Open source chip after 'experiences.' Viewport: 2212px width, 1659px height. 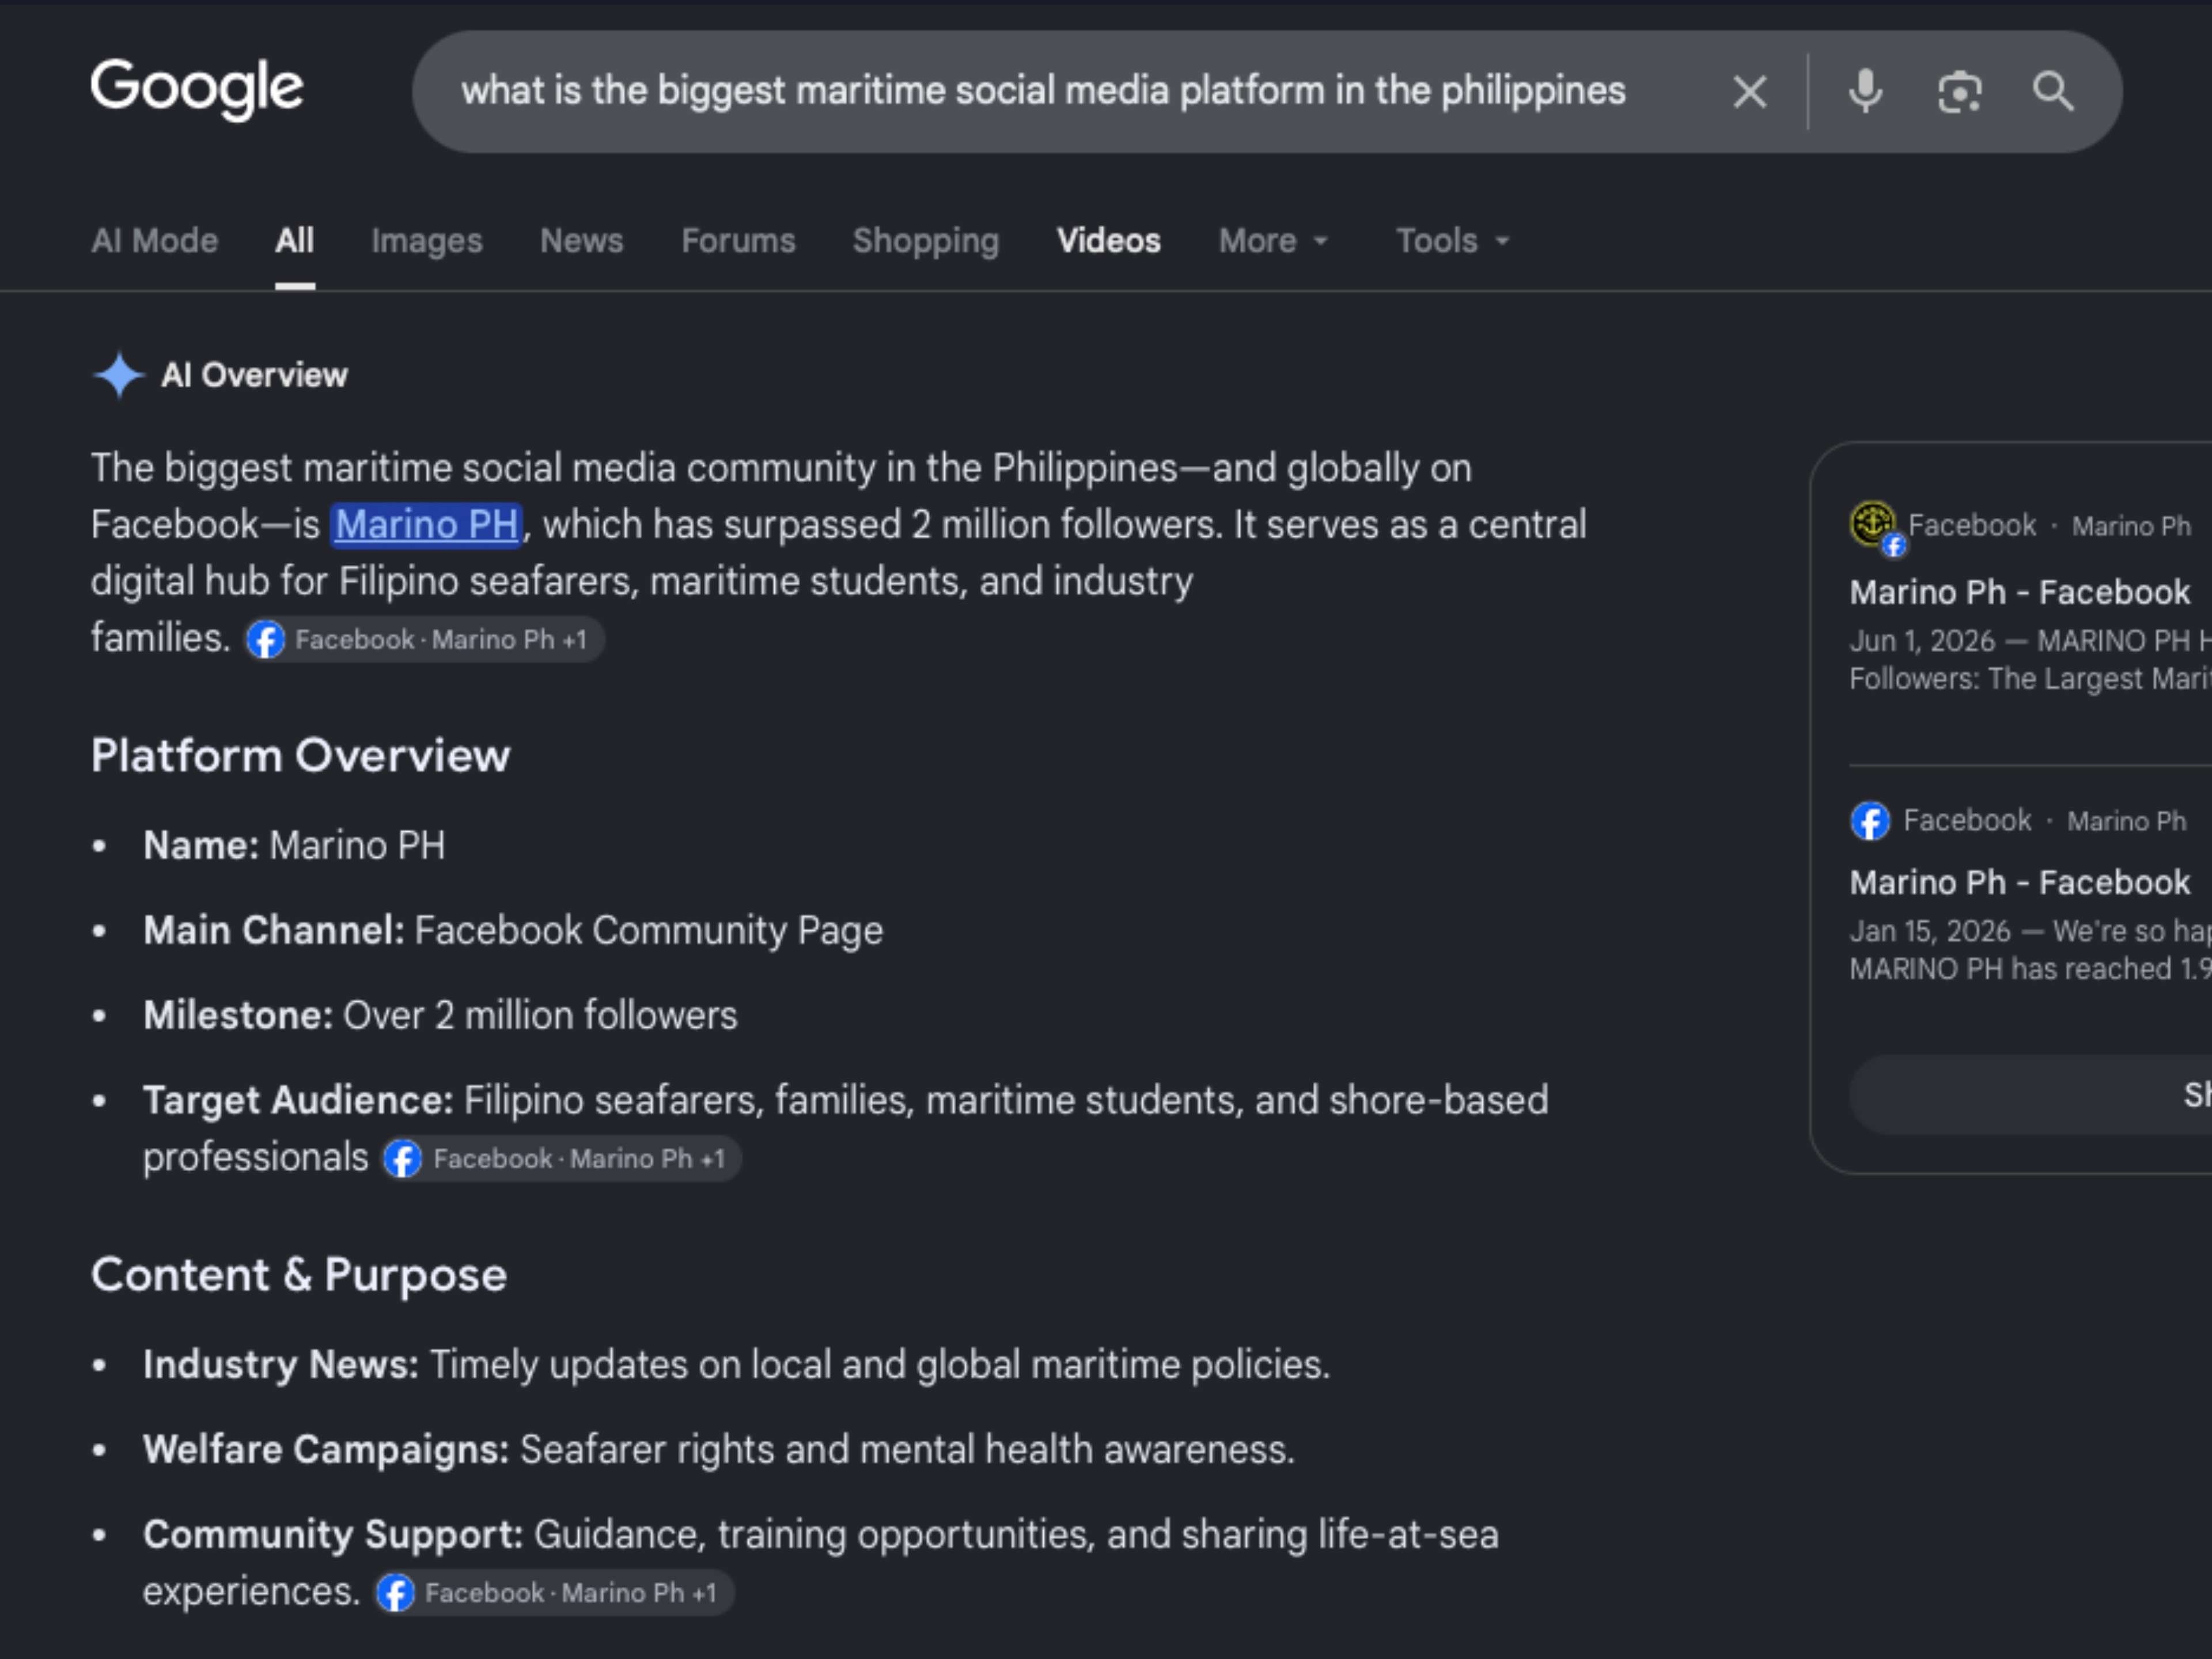pos(555,1593)
